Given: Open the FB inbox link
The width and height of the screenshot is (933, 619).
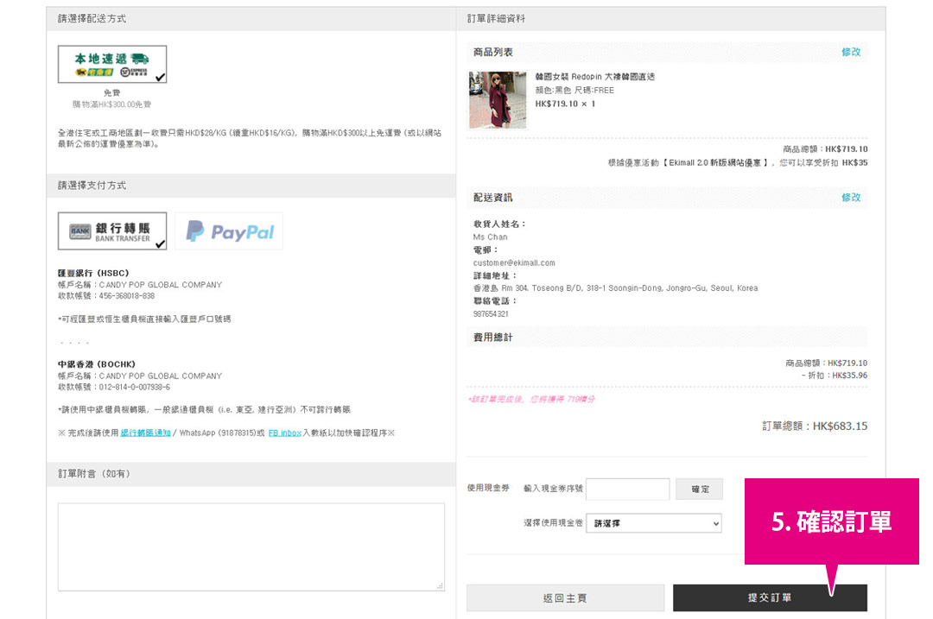Looking at the screenshot, I should (284, 433).
